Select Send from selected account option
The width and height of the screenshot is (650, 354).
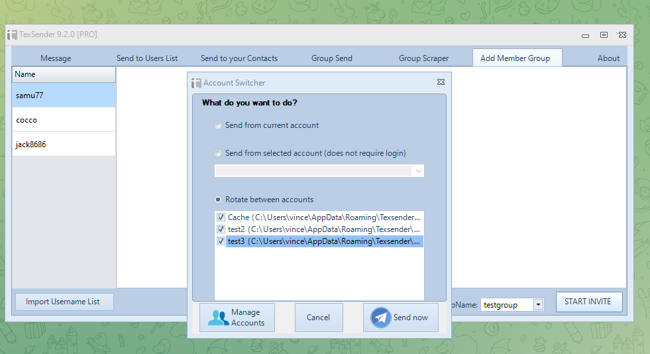point(218,153)
